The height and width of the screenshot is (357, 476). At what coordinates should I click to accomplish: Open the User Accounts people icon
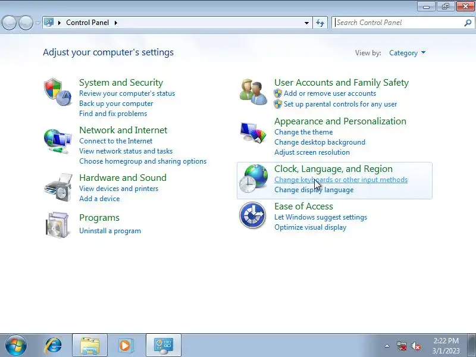[253, 92]
